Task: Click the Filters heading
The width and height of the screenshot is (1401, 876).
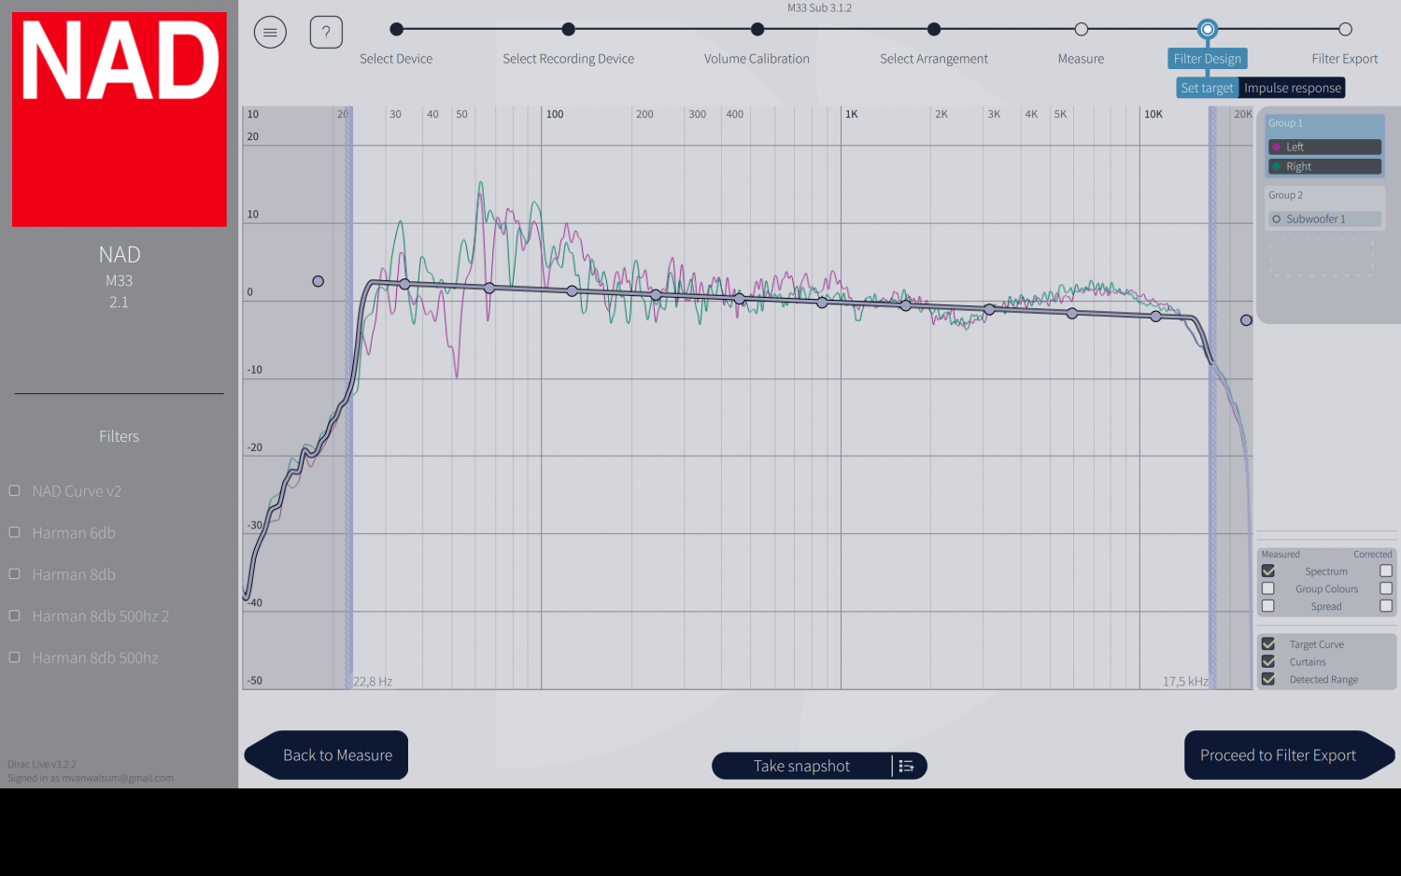Action: 120,436
